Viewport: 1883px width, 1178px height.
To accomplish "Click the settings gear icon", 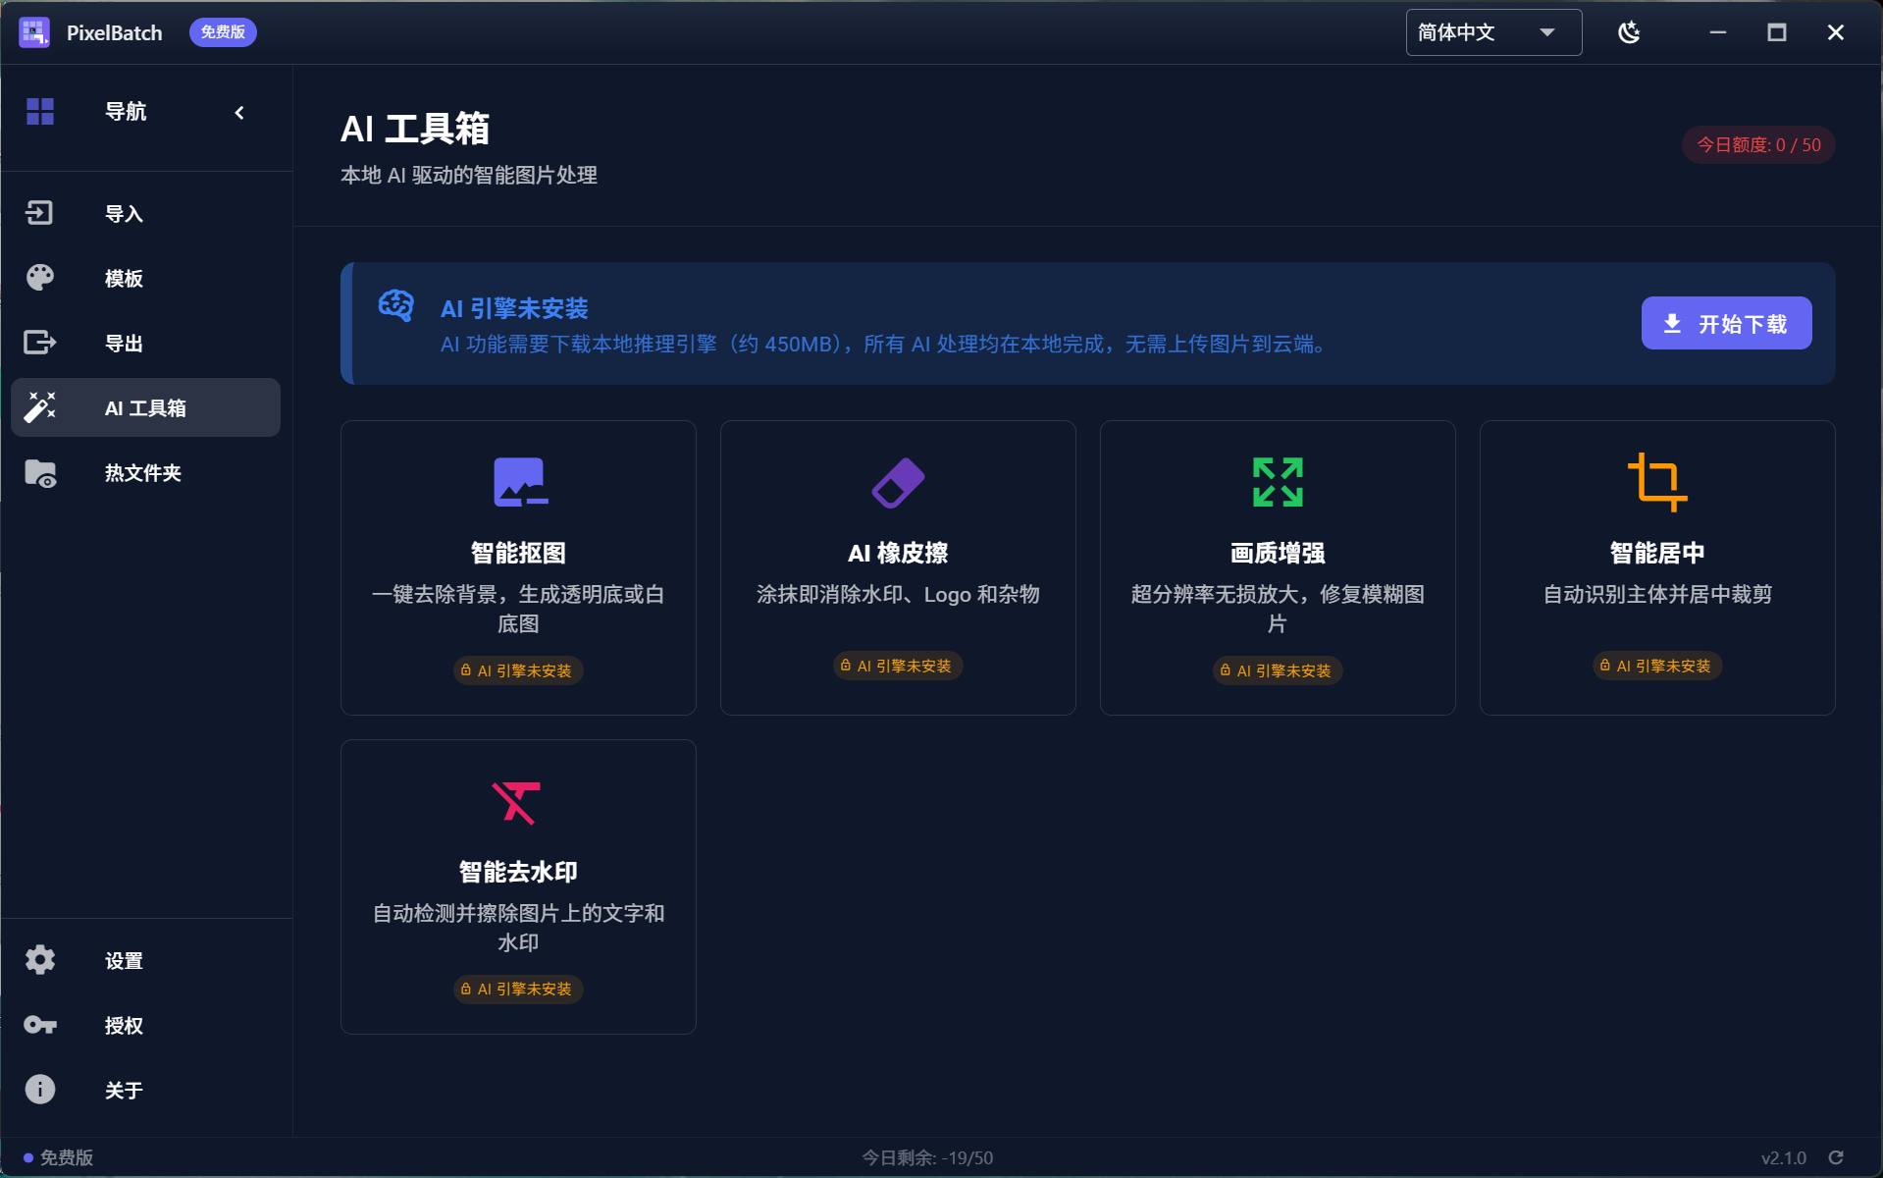I will [40, 960].
